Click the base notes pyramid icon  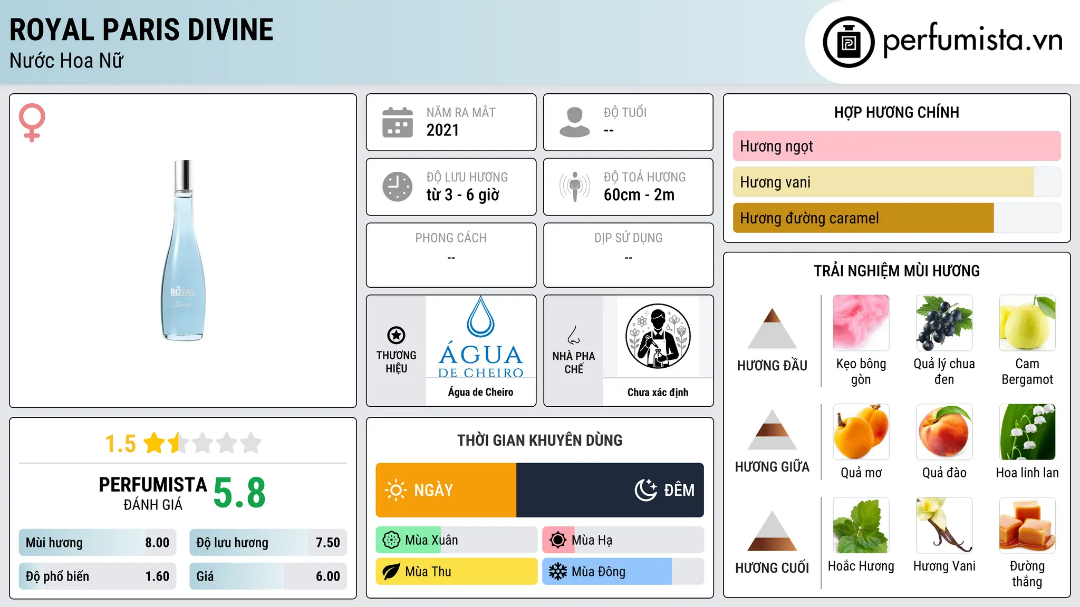pos(772,531)
